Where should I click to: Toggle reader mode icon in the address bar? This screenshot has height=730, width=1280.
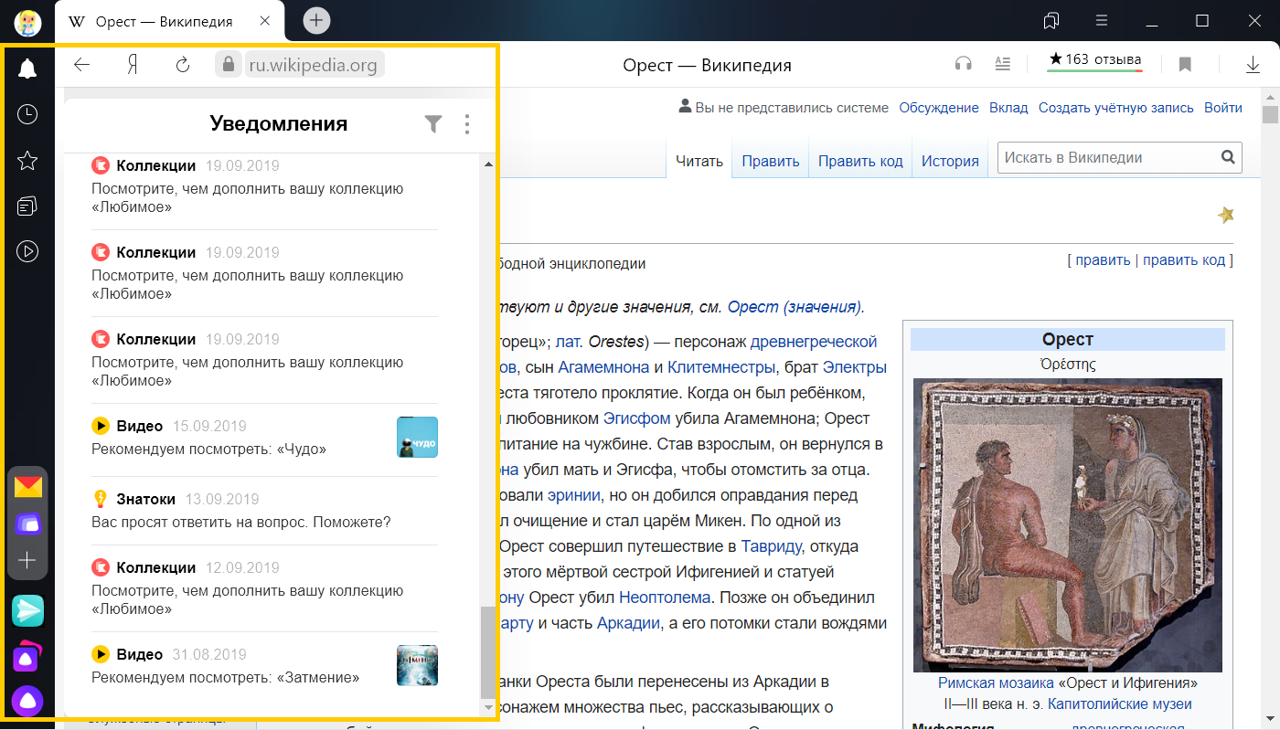[x=1003, y=64]
